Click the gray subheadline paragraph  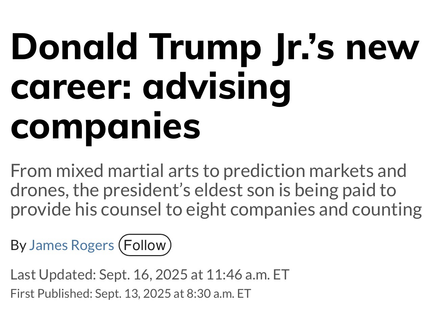pos(216,190)
